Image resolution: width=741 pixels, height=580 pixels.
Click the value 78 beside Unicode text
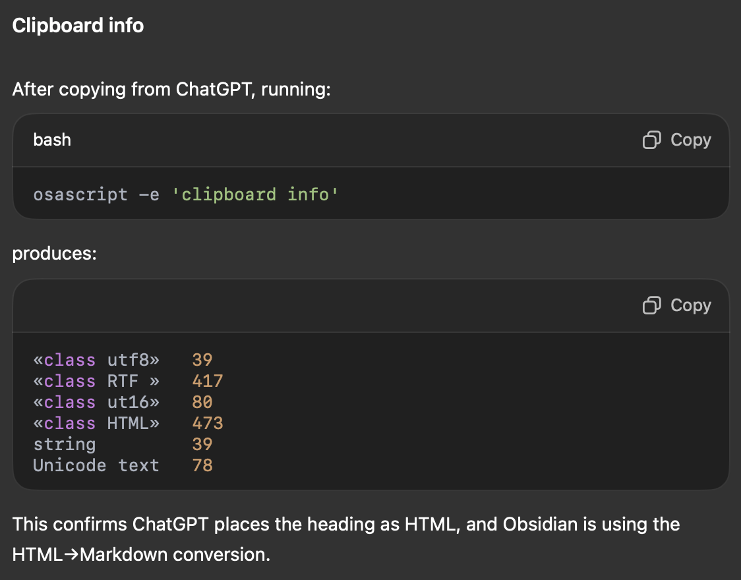click(202, 465)
